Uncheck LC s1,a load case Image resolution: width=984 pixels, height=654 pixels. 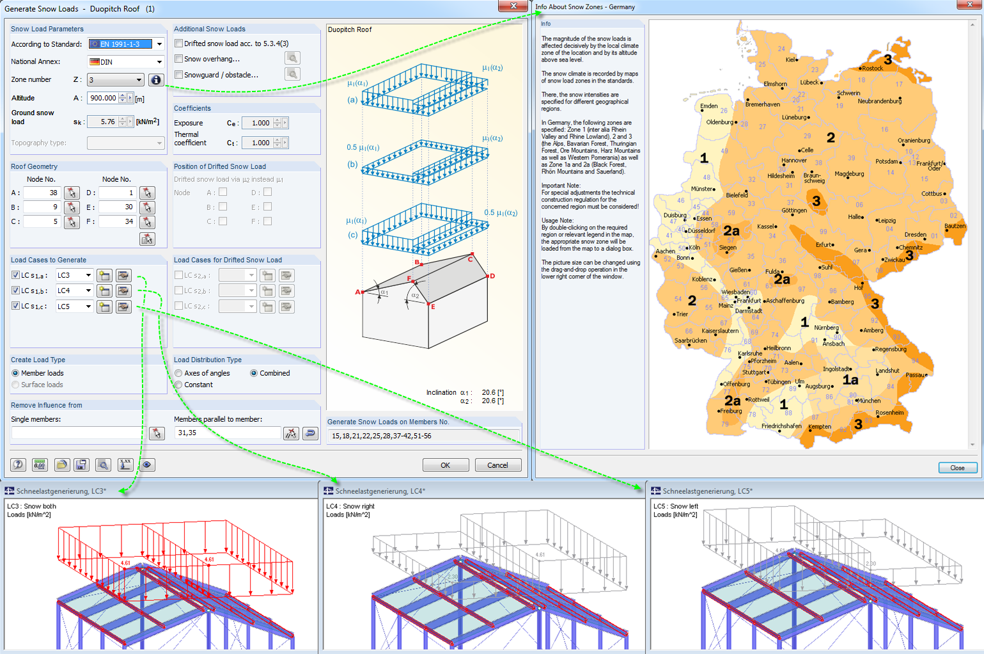pos(15,275)
